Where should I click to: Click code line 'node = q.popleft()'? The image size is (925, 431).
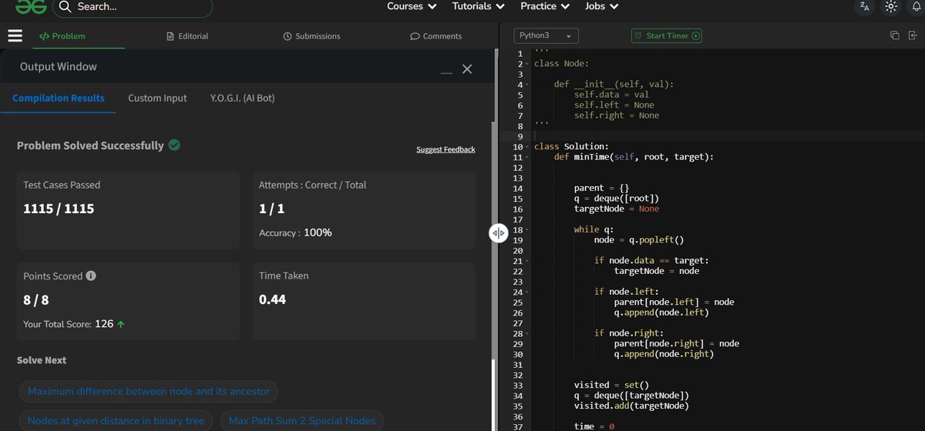click(639, 240)
